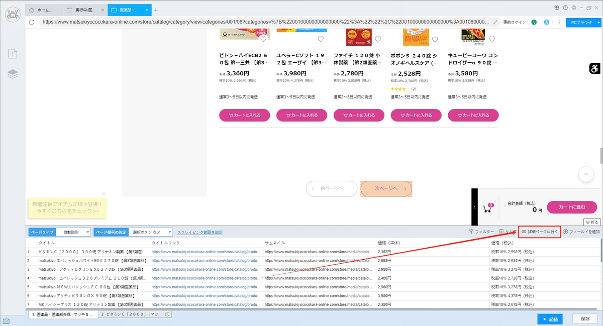Open the ページ番号の設定 dropdown
The width and height of the screenshot is (603, 326).
[151, 232]
